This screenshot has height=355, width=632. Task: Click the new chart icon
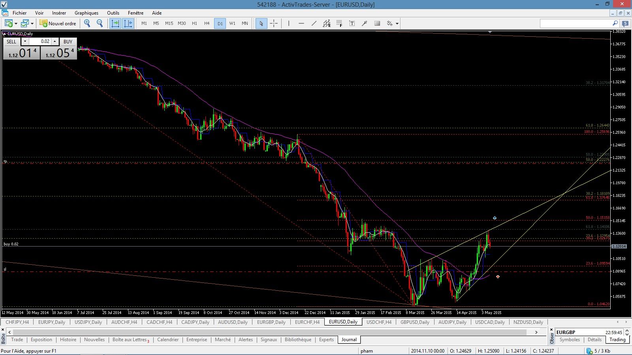coord(8,23)
